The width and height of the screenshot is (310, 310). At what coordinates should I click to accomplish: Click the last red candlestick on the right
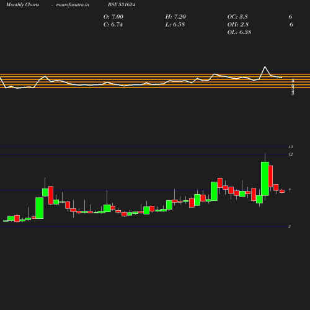[x=282, y=191]
